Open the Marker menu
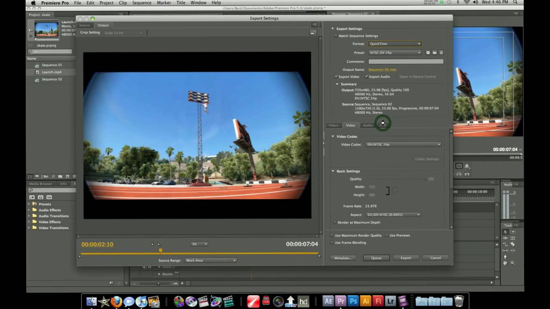The height and width of the screenshot is (309, 550). tap(164, 3)
